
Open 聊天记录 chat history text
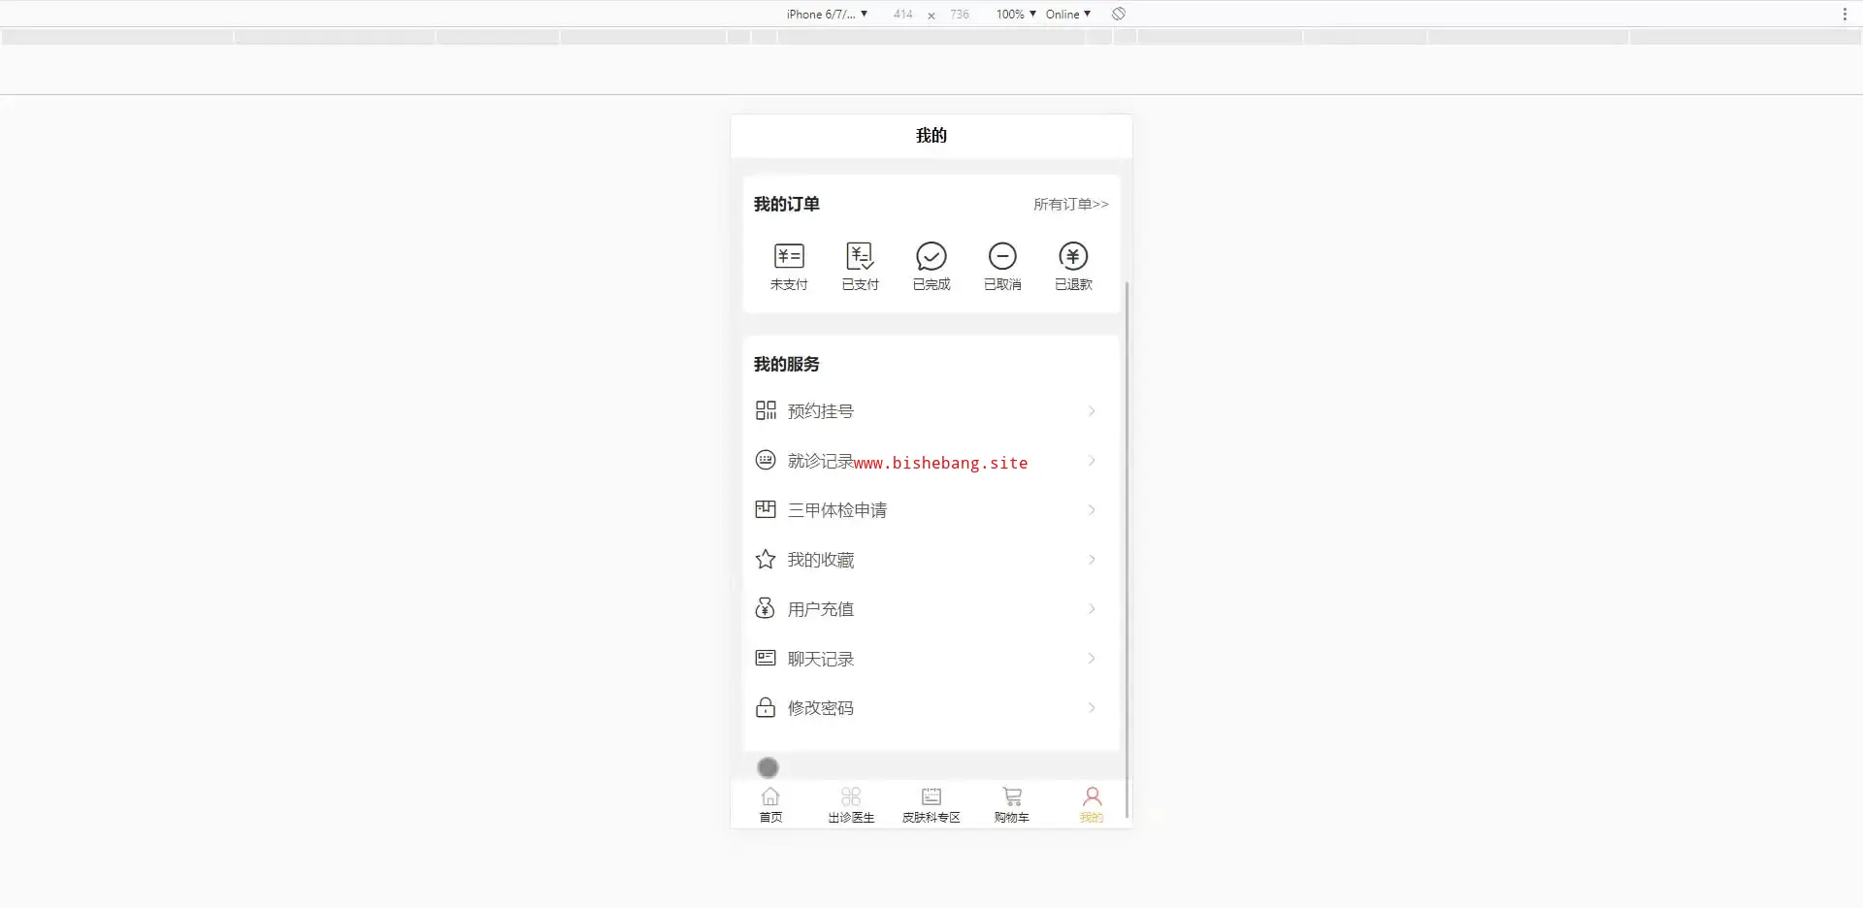point(821,659)
